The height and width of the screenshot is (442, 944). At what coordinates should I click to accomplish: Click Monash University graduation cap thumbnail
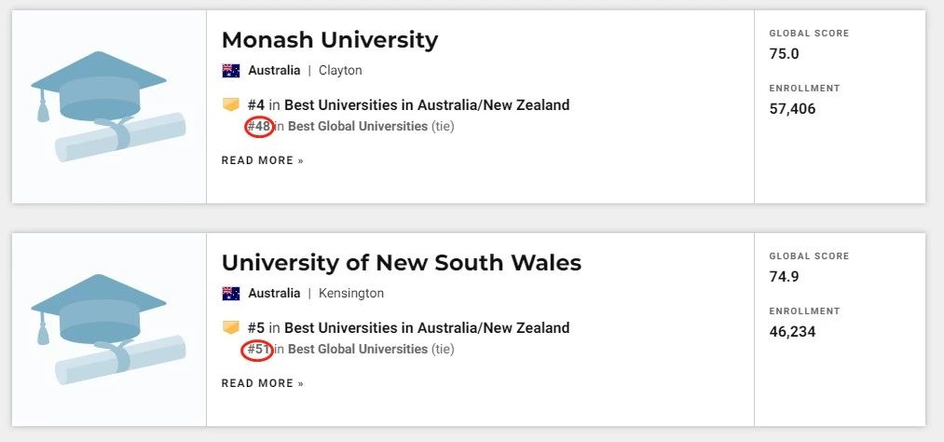(108, 106)
